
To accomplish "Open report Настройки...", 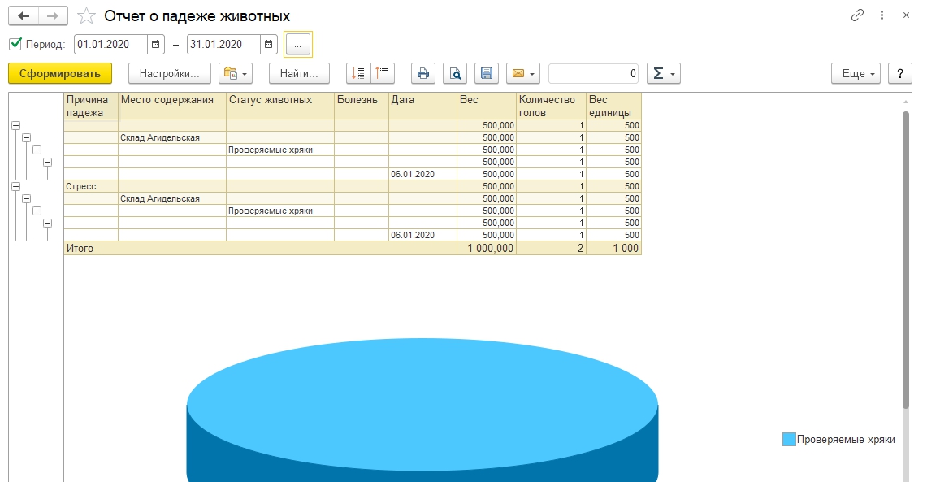I will click(x=170, y=73).
